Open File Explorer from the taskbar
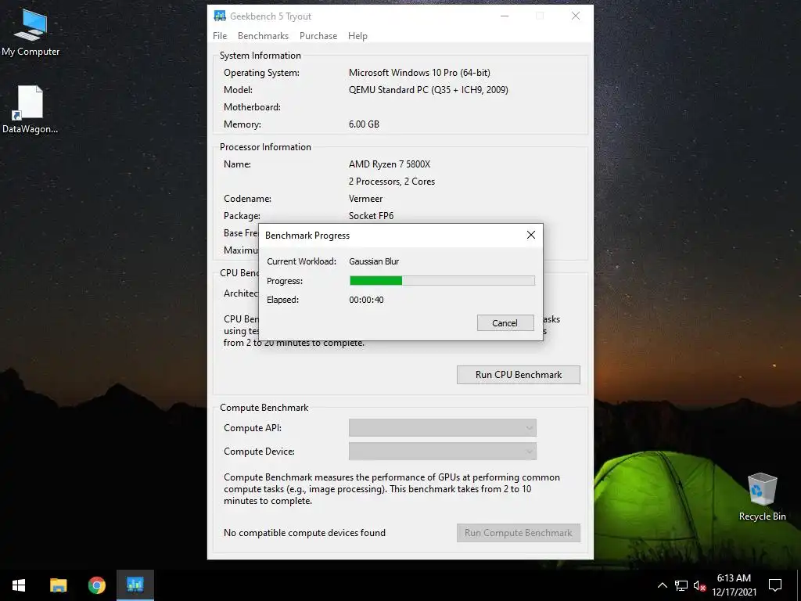Image resolution: width=801 pixels, height=601 pixels. pyautogui.click(x=58, y=585)
